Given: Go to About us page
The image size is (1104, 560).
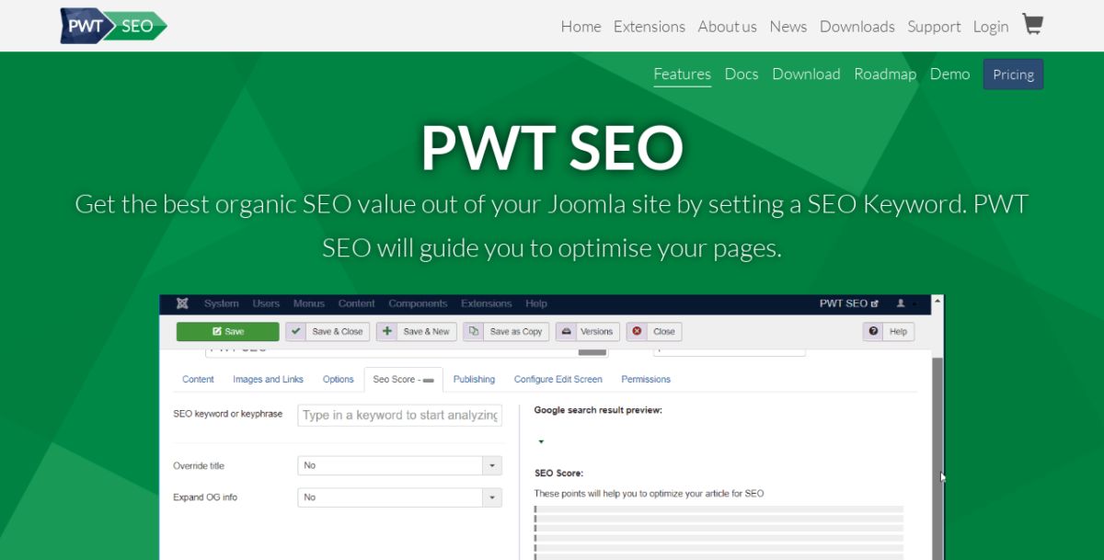Looking at the screenshot, I should pyautogui.click(x=727, y=27).
